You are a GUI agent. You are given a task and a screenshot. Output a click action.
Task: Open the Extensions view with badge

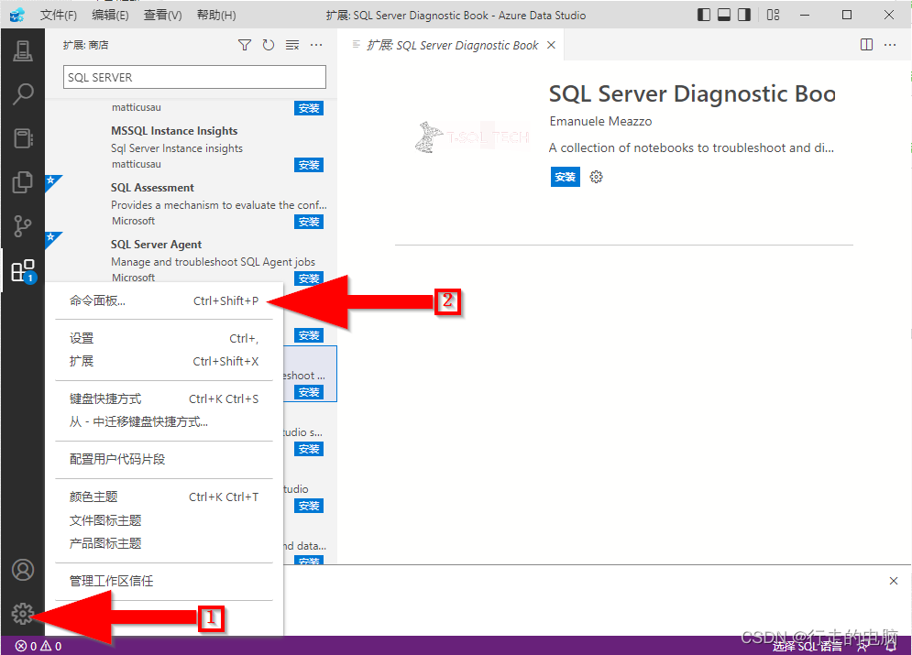23,270
